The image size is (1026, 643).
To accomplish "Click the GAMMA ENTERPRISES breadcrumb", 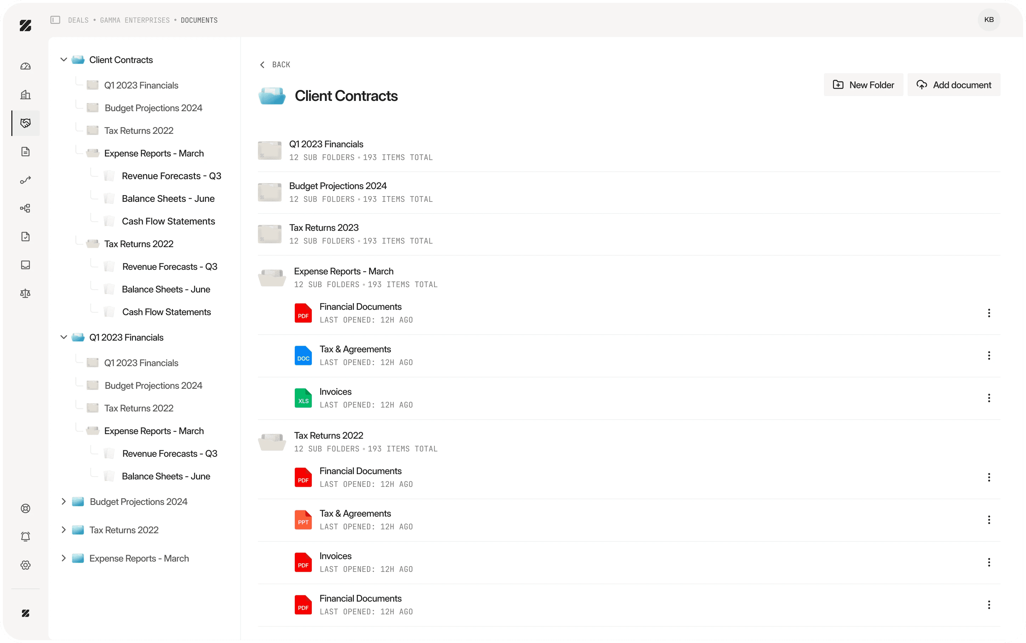I will [x=135, y=20].
